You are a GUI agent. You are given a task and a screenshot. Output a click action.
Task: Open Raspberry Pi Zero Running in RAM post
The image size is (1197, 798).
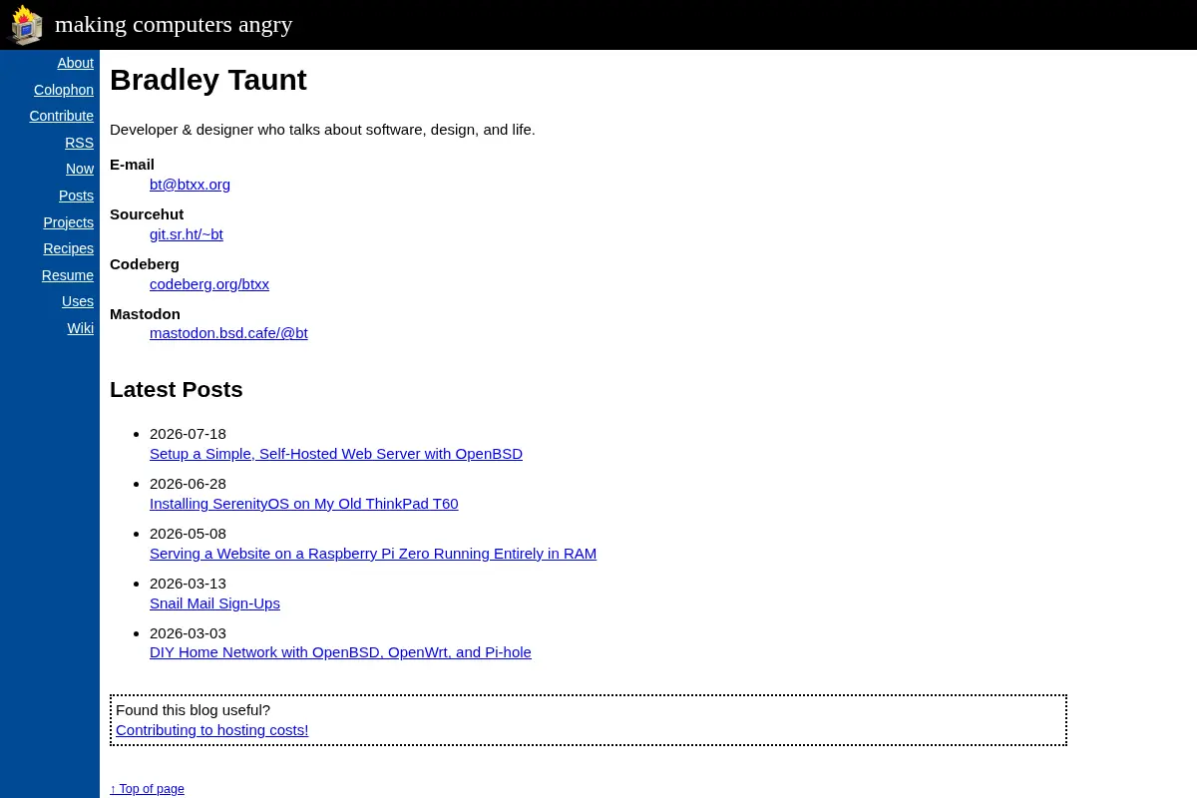click(x=373, y=554)
